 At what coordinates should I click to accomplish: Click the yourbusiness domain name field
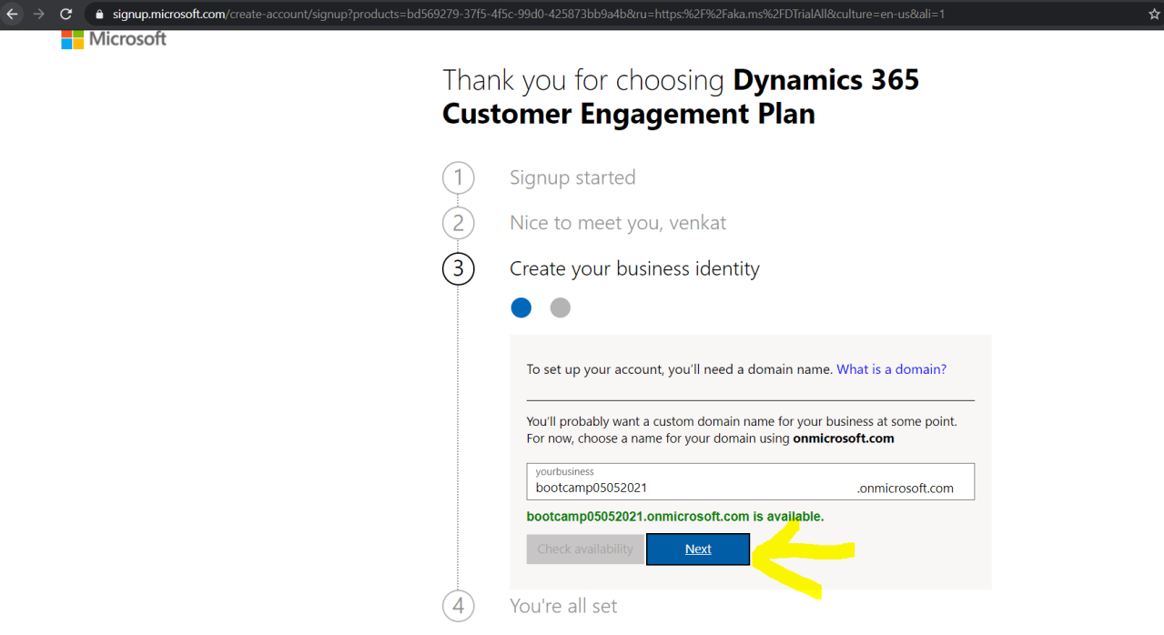tap(750, 481)
